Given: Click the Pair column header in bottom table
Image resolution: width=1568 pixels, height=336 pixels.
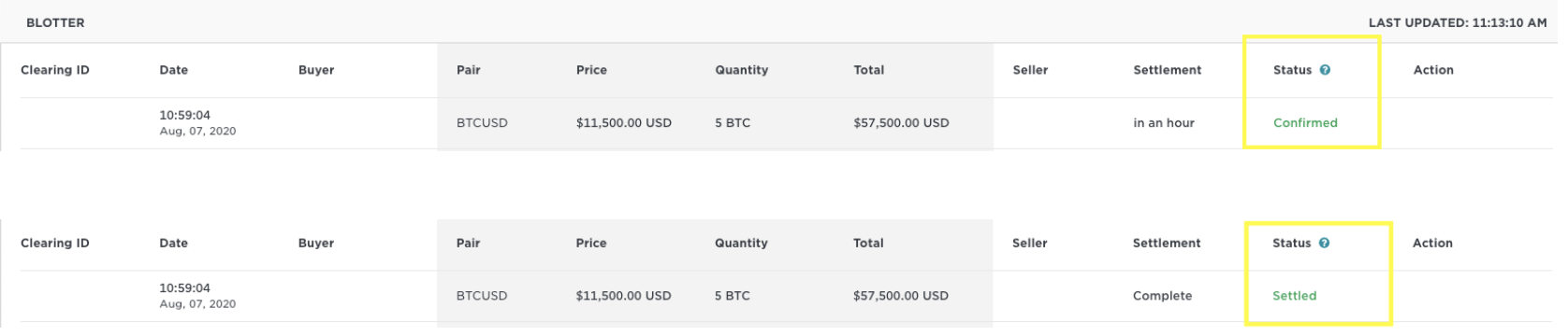Looking at the screenshot, I should click(468, 243).
